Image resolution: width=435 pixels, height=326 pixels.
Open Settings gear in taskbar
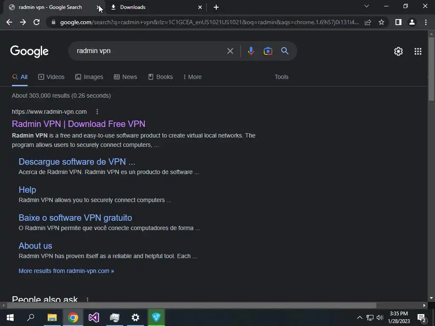136,318
